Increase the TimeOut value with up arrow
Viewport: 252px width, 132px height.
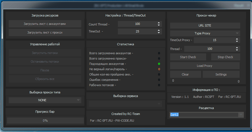[x=159, y=30]
